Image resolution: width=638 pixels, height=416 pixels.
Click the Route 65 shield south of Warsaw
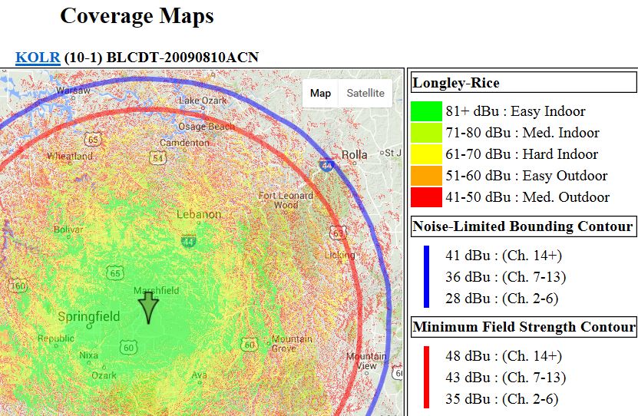click(x=94, y=140)
